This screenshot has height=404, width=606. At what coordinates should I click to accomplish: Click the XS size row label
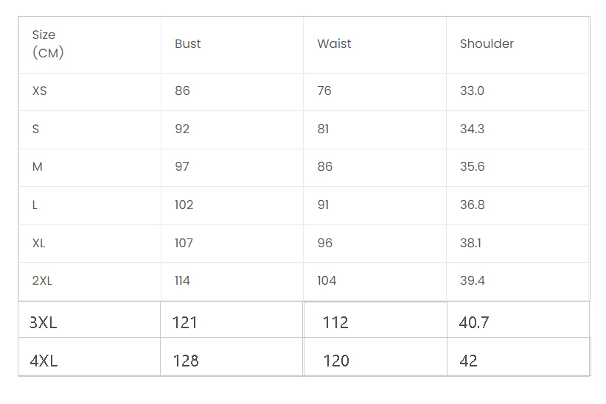tap(40, 91)
